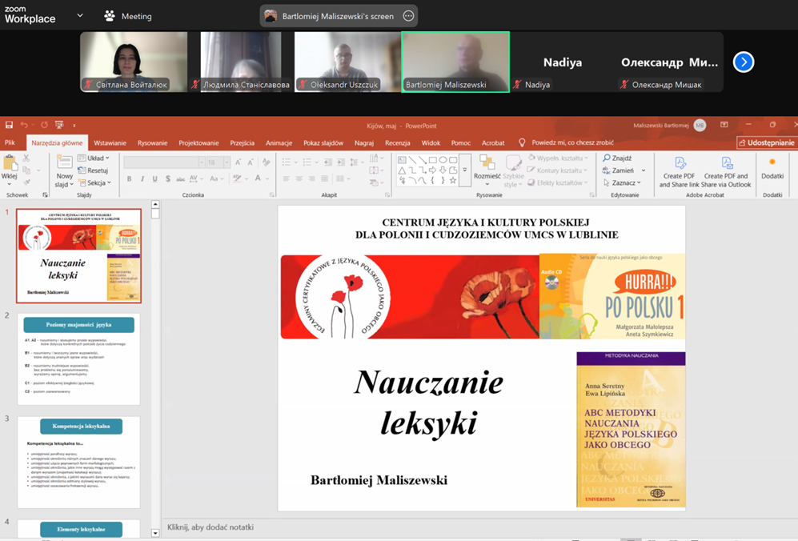Click the Redo icon in the quick access toolbar
Image resolution: width=798 pixels, height=541 pixels.
pos(44,125)
